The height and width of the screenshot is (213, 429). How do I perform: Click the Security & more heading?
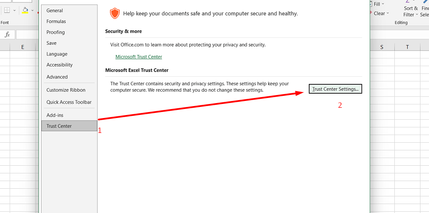[x=123, y=32]
